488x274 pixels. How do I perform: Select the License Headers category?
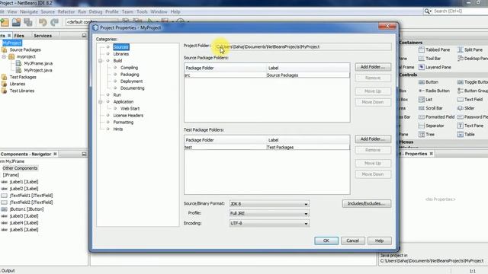[x=128, y=116]
